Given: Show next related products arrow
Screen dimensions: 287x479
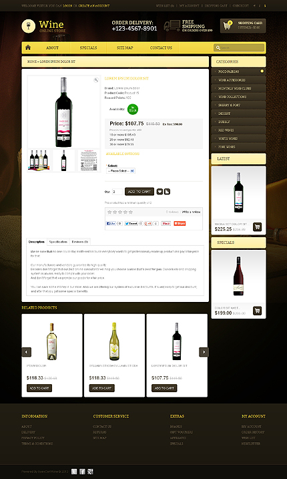Looking at the screenshot, I should (x=204, y=352).
